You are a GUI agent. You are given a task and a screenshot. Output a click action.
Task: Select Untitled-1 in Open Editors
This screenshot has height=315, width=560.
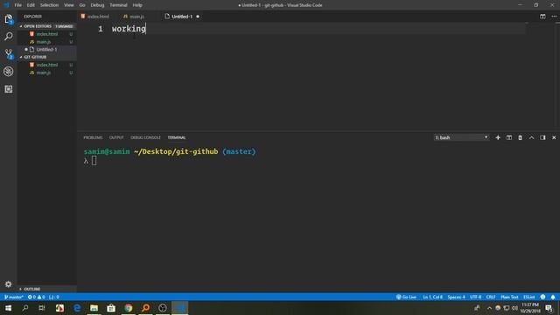pyautogui.click(x=46, y=49)
